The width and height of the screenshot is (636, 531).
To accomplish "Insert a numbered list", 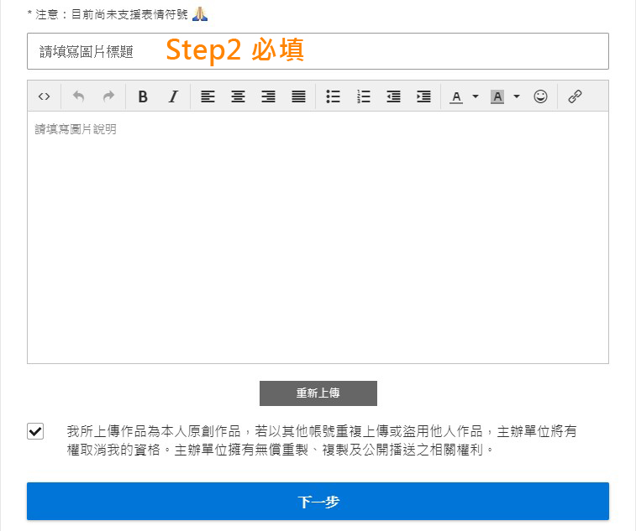I will click(363, 96).
